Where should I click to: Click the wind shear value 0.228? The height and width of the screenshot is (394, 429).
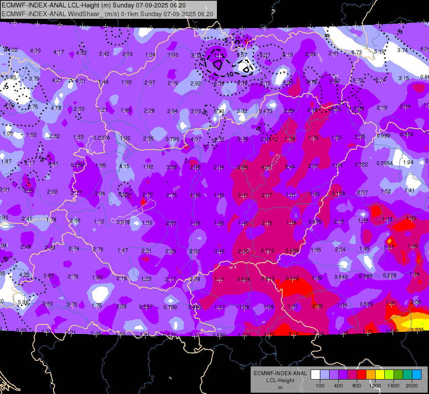tap(390, 275)
